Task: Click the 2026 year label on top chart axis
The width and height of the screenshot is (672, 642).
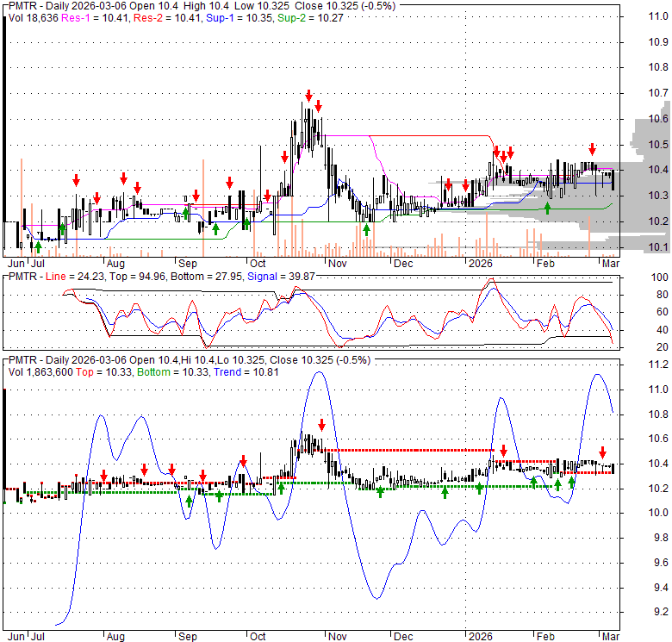Action: (x=476, y=261)
